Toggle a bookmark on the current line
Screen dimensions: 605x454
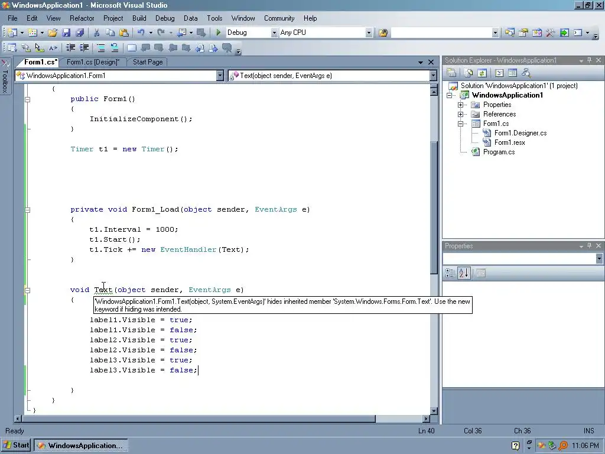[x=132, y=48]
